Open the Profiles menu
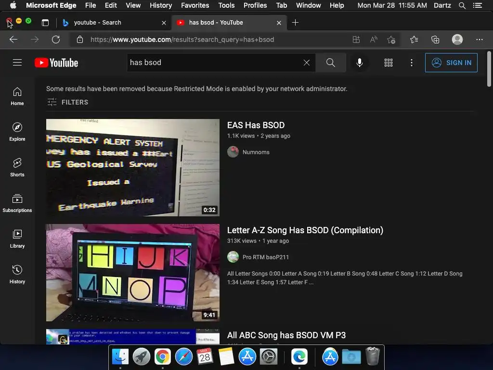493x370 pixels. pyautogui.click(x=255, y=5)
